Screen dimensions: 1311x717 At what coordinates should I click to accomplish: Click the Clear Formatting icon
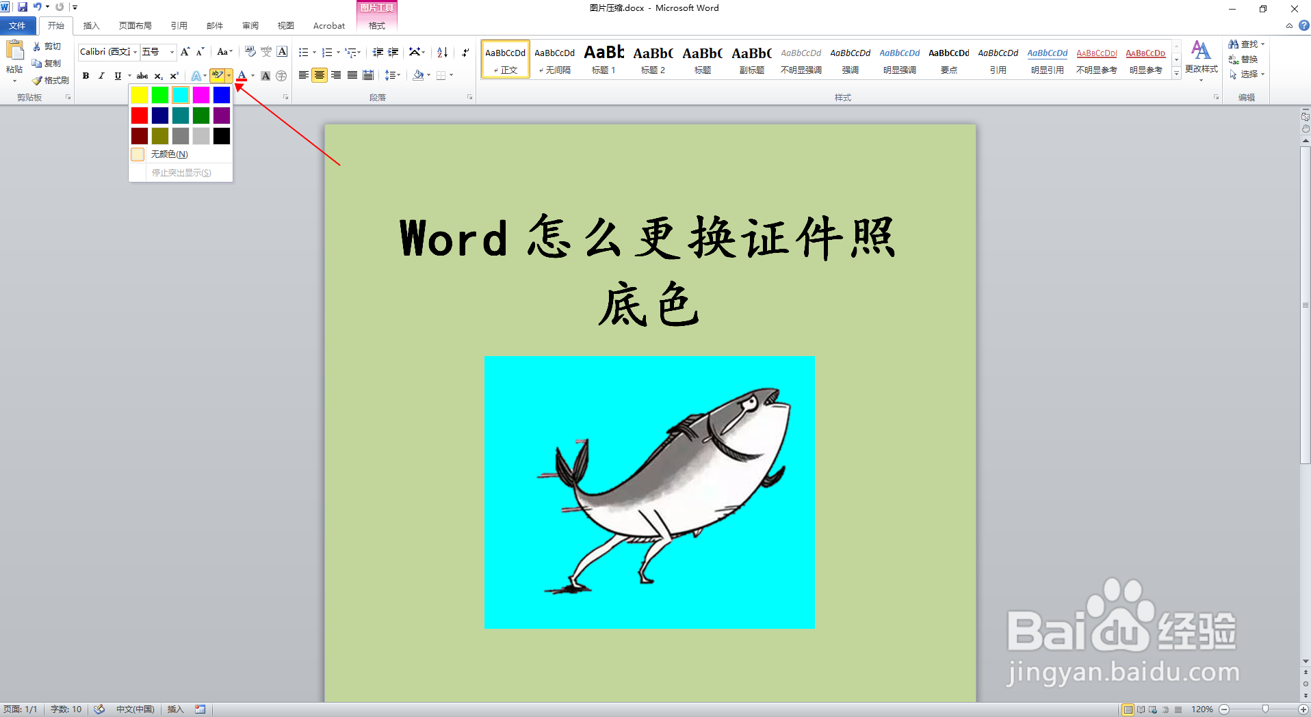[249, 51]
